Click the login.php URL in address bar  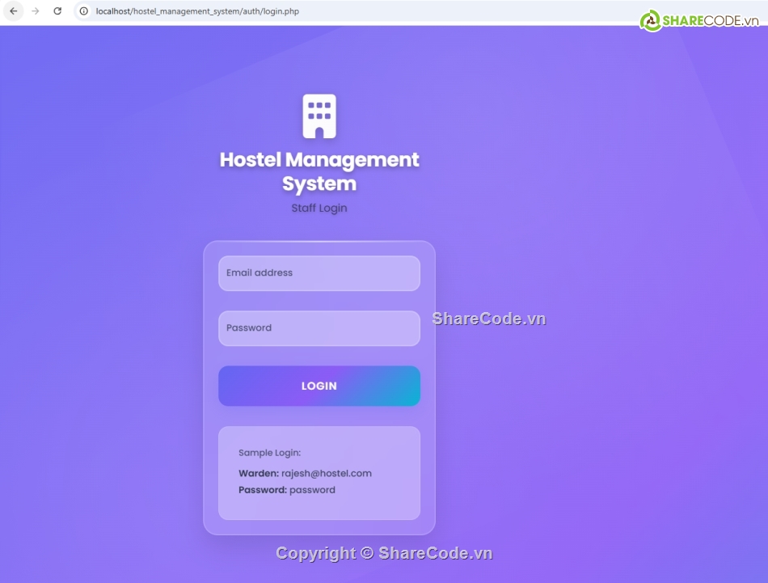click(197, 11)
